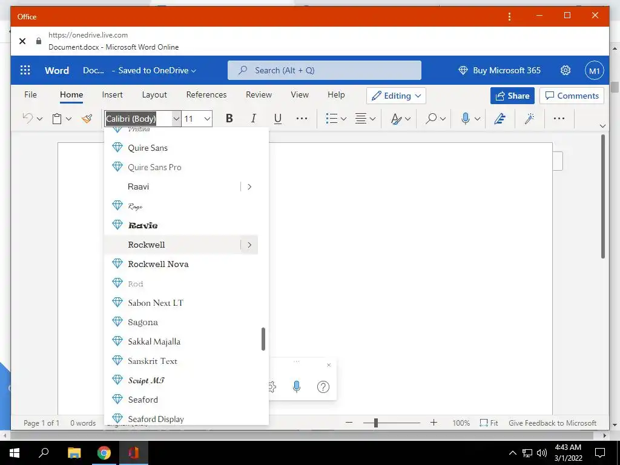Open Windows Start menu
620x465 pixels.
(15, 452)
